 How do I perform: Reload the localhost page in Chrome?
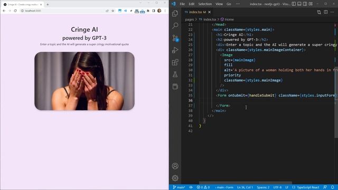pos(15,11)
